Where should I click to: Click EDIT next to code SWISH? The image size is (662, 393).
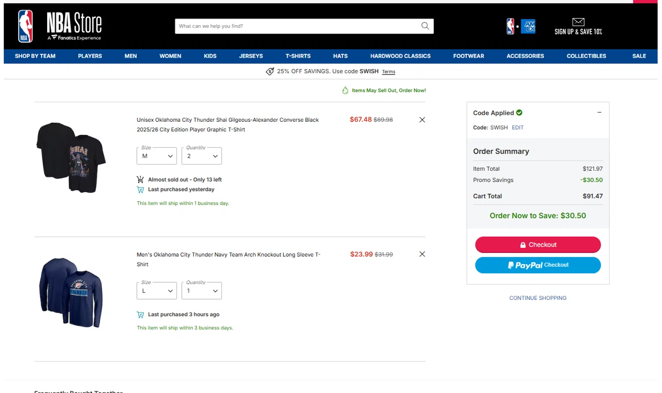tap(518, 127)
